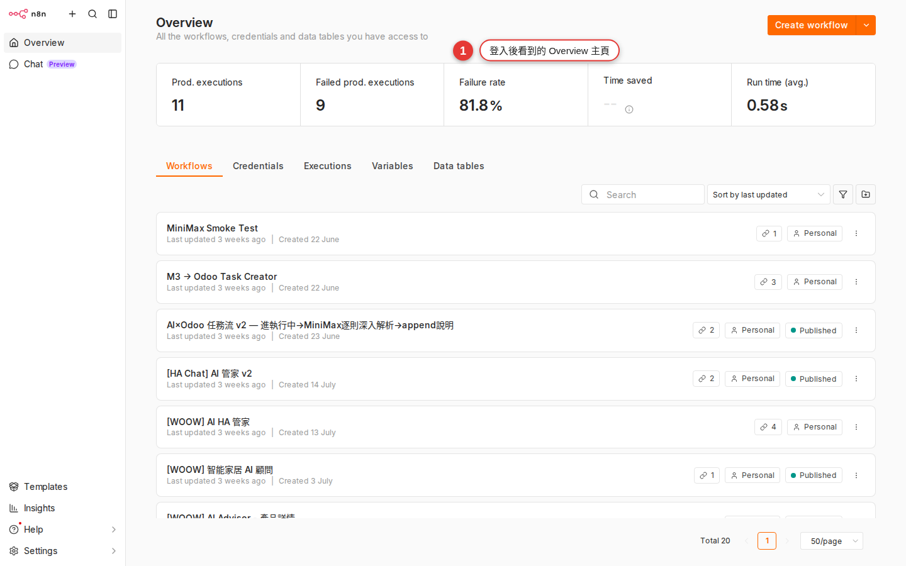Open actions menu for [WOOW] 智能家居 AI 顧問
The image size is (906, 566).
coord(856,475)
